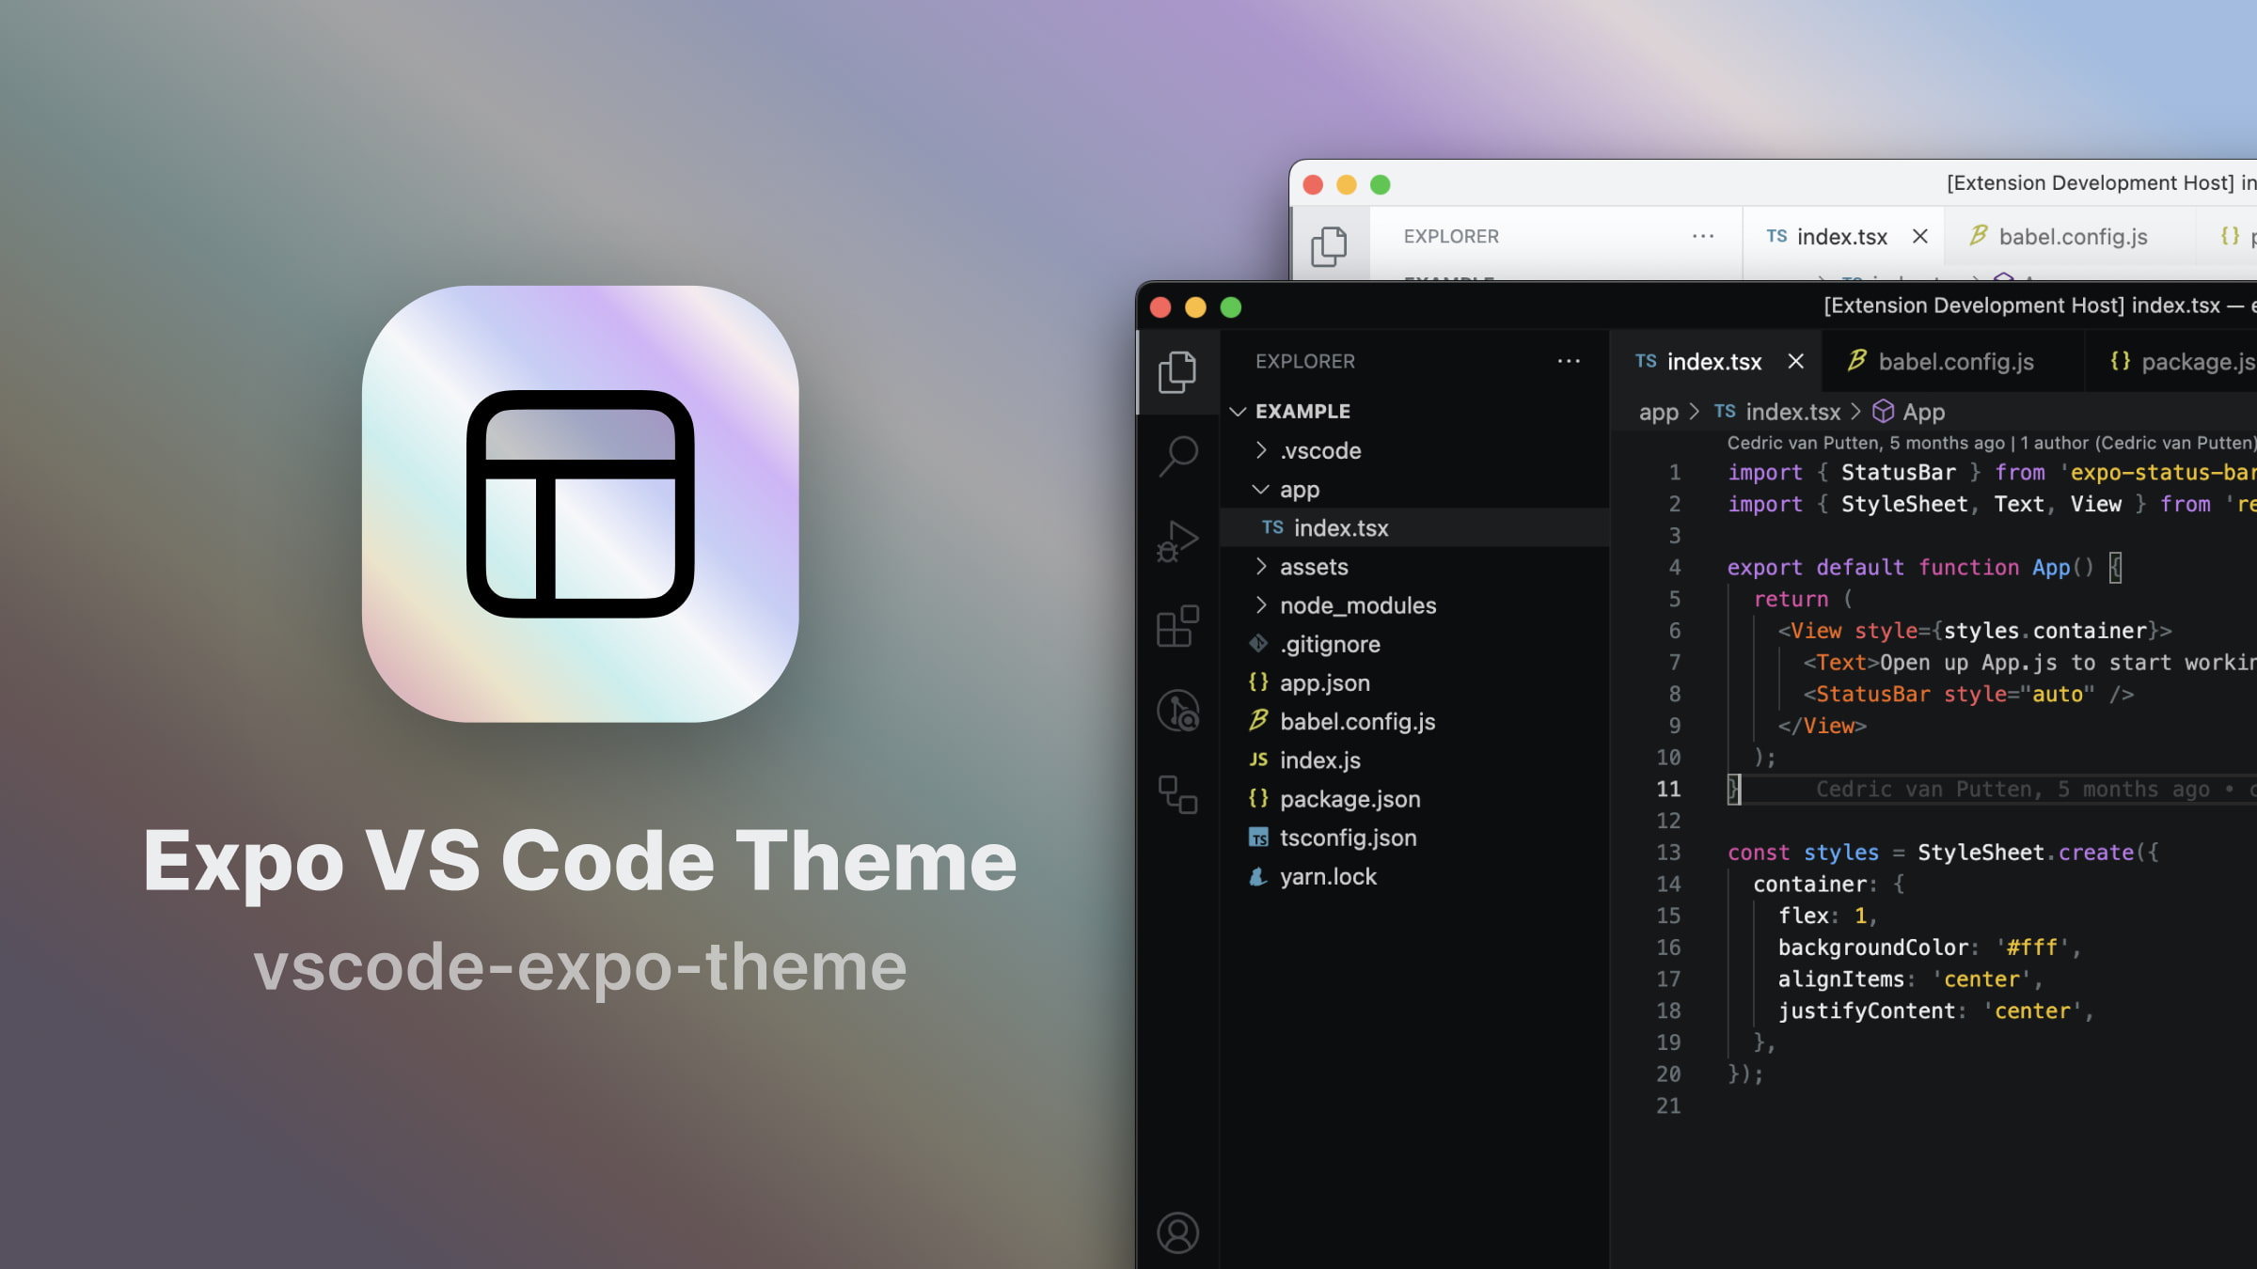Select tsconfig.json file in Explorer
Image resolution: width=2257 pixels, height=1269 pixels.
click(x=1347, y=837)
